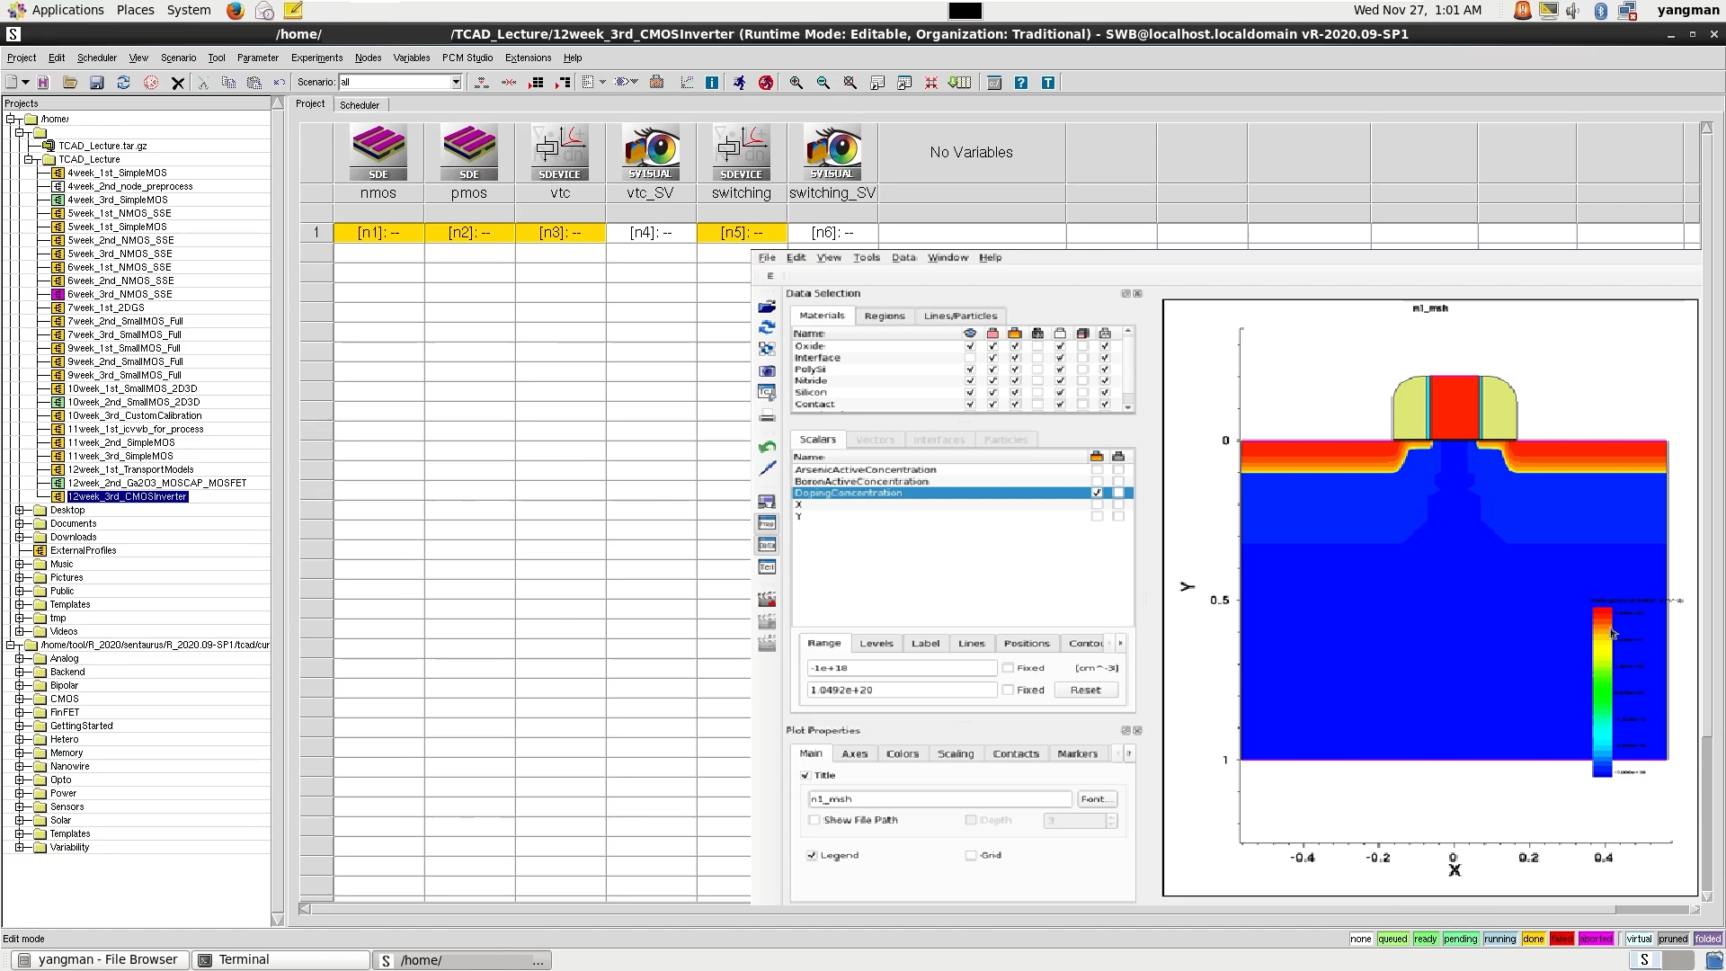Click the zoom in magnifier toolbar icon
The width and height of the screenshot is (1726, 971).
coord(796,83)
